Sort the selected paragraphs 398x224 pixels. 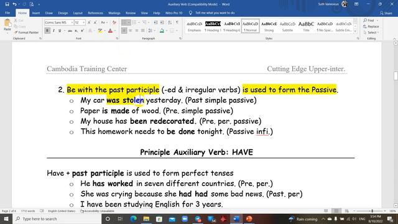pos(170,22)
